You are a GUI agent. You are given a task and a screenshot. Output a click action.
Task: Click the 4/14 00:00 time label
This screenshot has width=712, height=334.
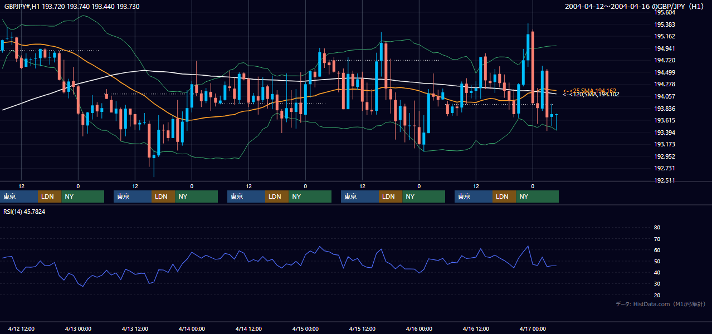192,328
